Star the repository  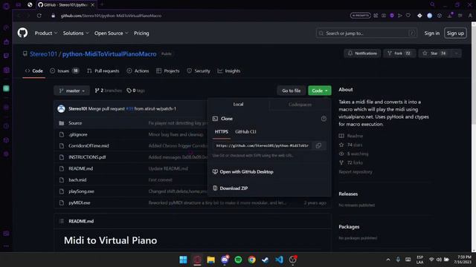tap(434, 53)
